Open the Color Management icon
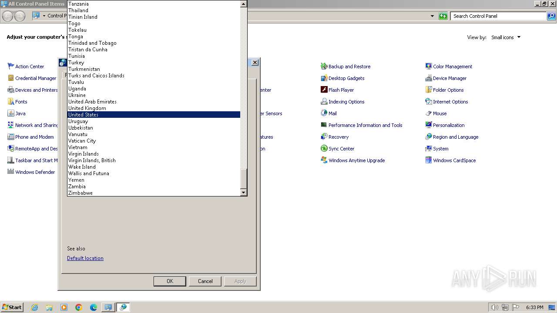This screenshot has width=557, height=313. click(x=429, y=67)
